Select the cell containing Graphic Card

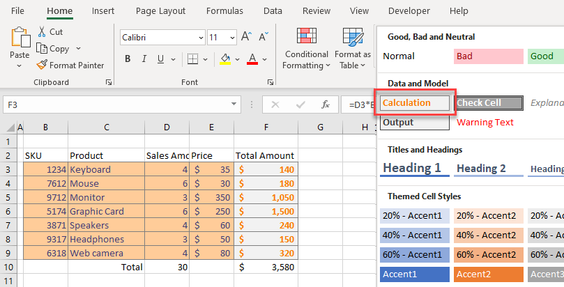click(106, 211)
